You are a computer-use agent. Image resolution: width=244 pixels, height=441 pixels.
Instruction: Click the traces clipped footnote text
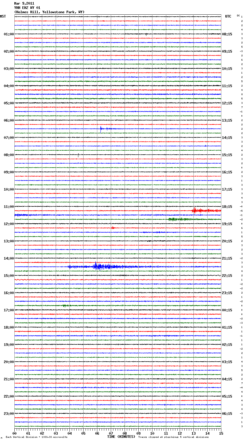pyautogui.click(x=173, y=437)
